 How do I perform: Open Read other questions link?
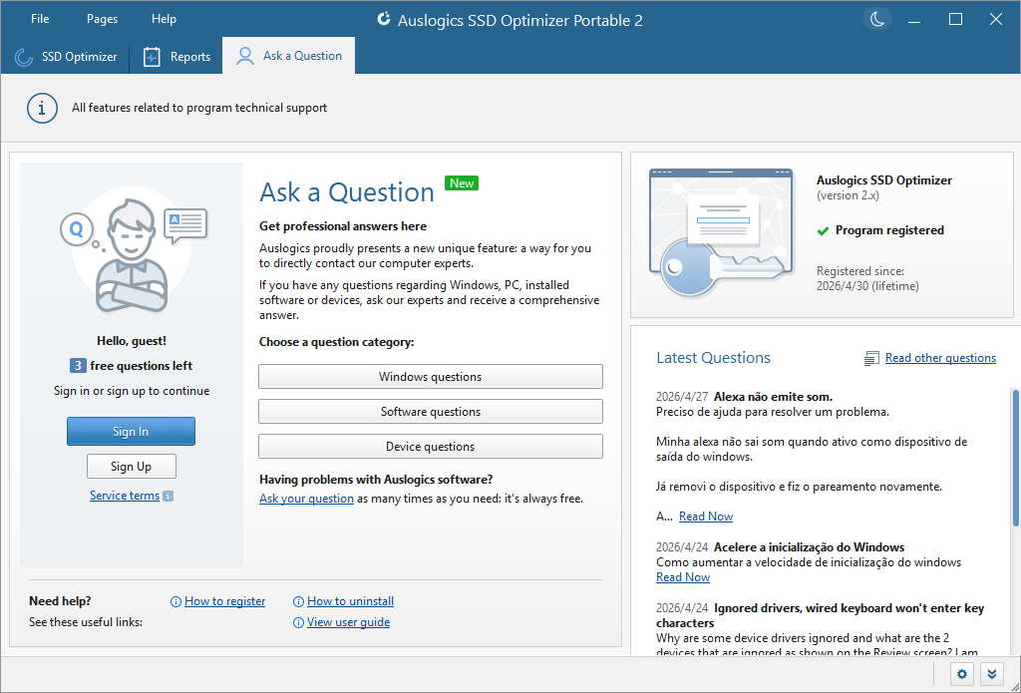(939, 357)
